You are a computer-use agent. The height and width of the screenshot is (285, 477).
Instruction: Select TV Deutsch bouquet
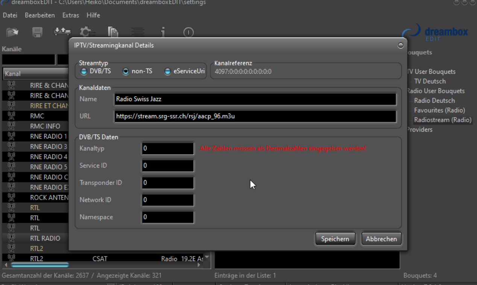point(430,81)
